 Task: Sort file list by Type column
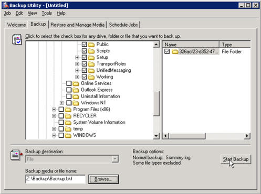coord(235,45)
